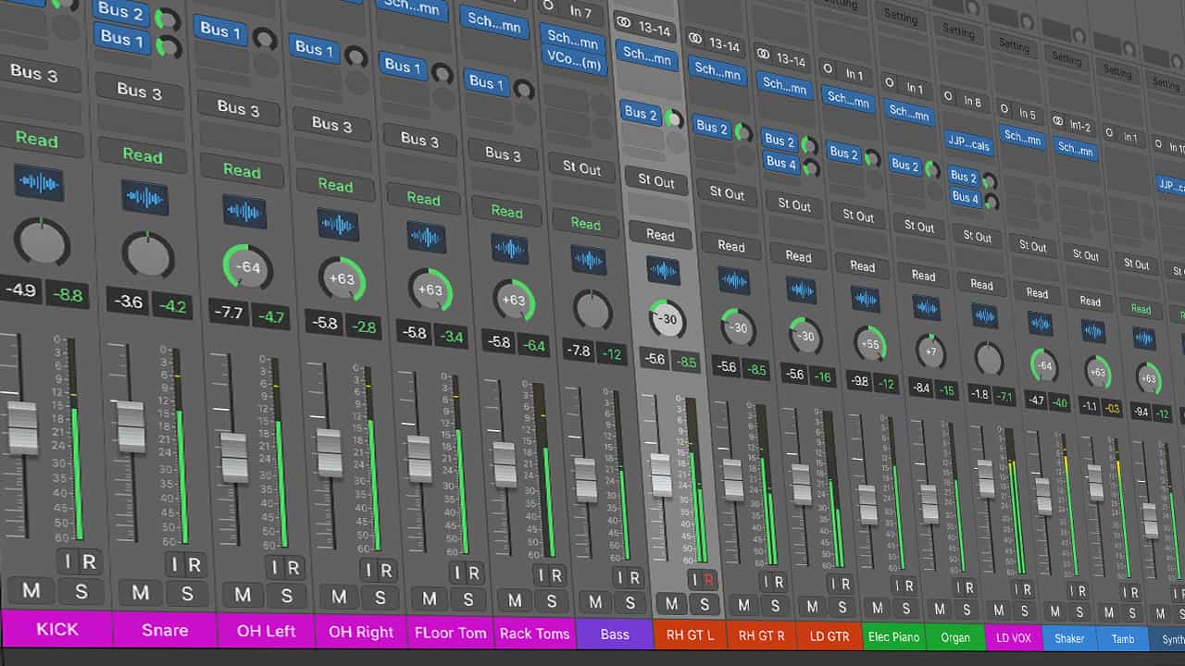
Task: Open the Sch...mn plugin slot on RH GT L
Action: (647, 55)
